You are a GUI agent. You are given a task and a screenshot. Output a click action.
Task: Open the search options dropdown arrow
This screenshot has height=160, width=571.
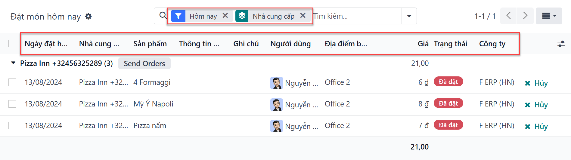[x=409, y=16]
